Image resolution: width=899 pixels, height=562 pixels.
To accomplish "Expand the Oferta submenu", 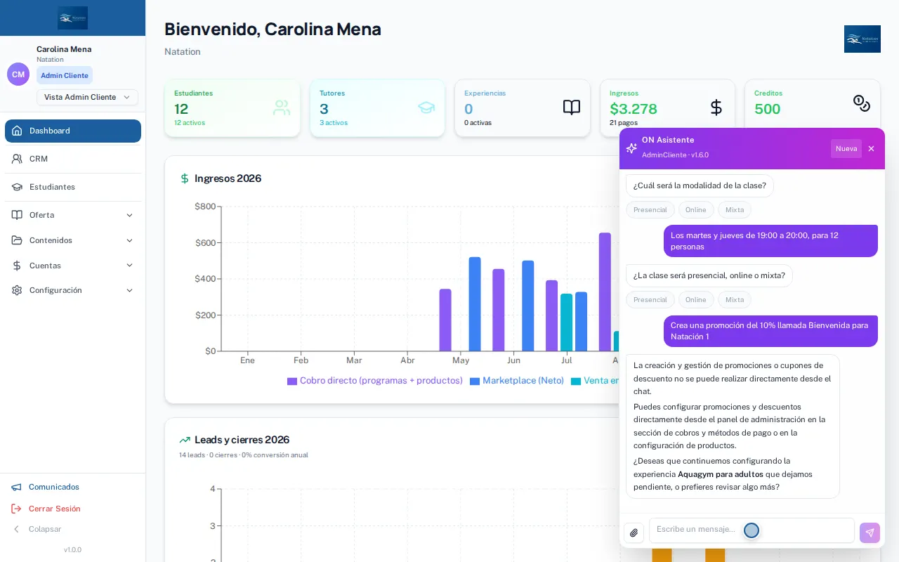I will pos(129,215).
